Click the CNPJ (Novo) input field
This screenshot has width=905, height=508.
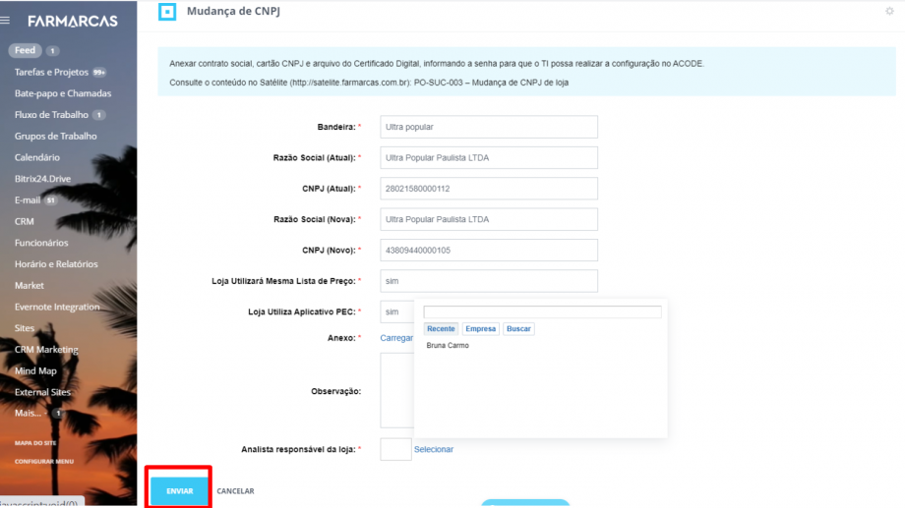tap(489, 251)
